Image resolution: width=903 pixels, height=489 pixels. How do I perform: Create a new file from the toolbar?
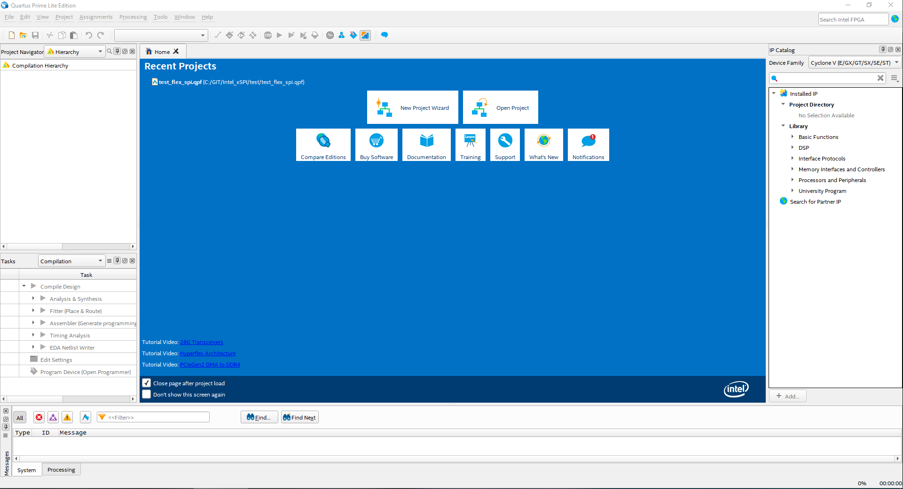pyautogui.click(x=12, y=35)
